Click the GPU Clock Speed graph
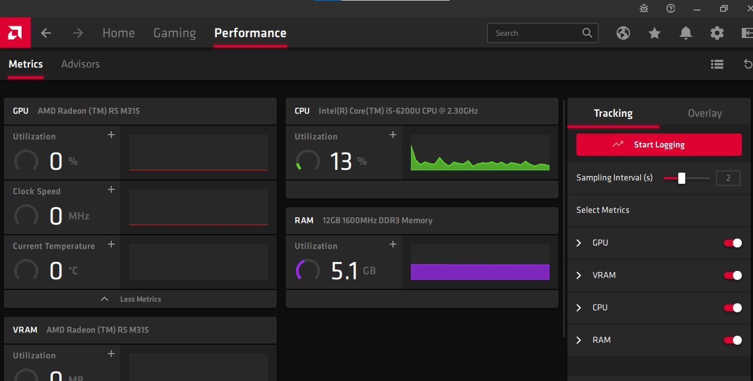 (x=198, y=207)
